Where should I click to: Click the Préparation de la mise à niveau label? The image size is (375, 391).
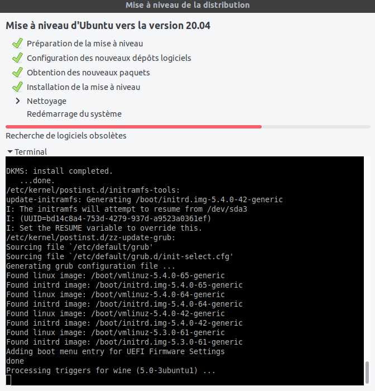pyautogui.click(x=84, y=44)
